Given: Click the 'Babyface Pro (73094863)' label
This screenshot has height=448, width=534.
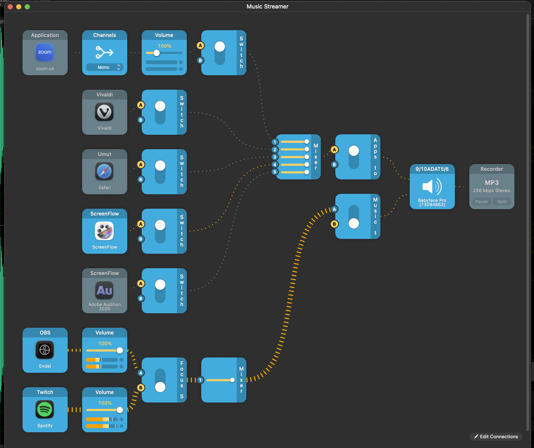Looking at the screenshot, I should pyautogui.click(x=432, y=202).
